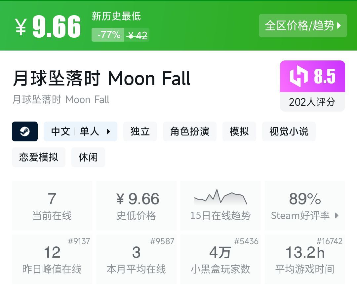Tap the -77% discount badge
The image size is (357, 292).
108,35
